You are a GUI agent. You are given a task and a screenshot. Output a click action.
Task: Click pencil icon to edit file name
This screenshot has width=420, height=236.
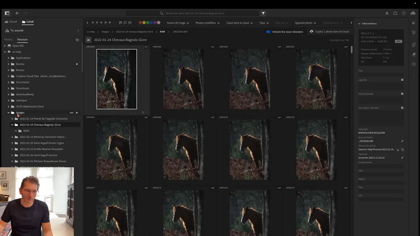[402, 141]
